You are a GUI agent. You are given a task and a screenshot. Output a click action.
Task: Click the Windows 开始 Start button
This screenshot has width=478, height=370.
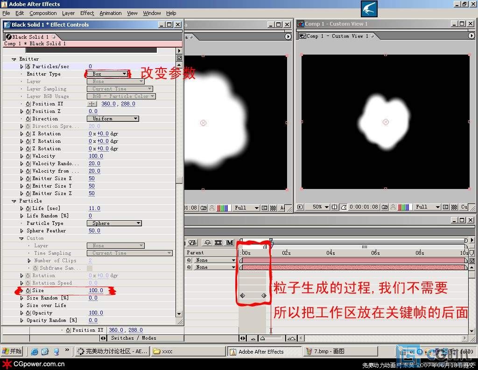pyautogui.click(x=12, y=351)
